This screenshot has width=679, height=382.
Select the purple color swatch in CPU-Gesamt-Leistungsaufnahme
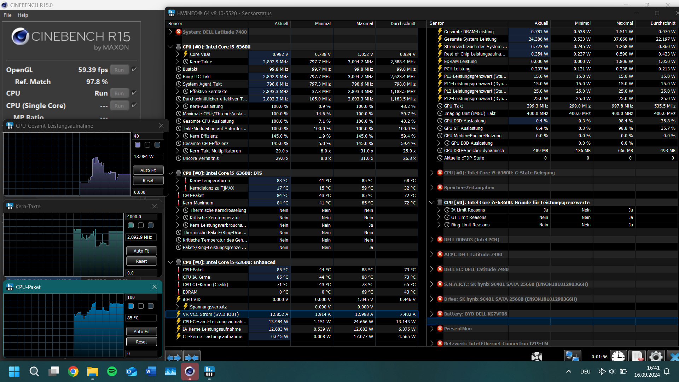[137, 145]
